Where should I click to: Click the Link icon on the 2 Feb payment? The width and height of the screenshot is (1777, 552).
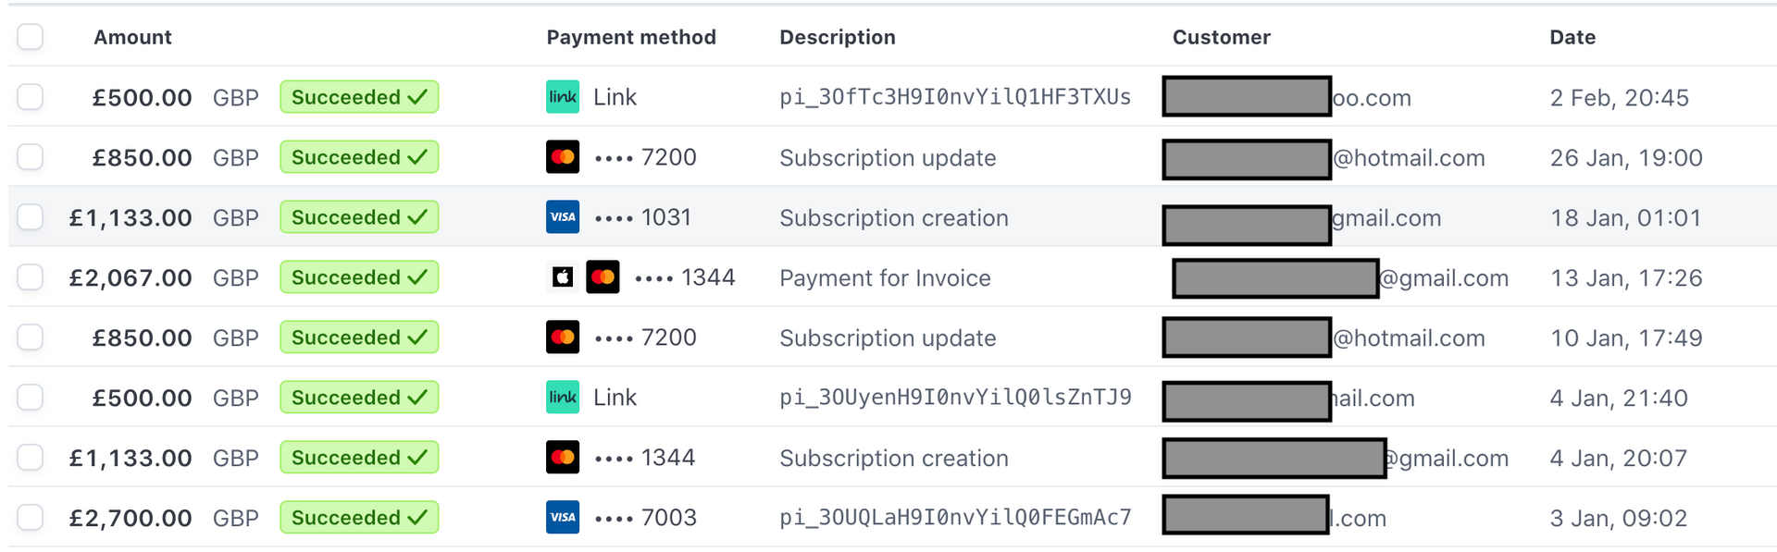pos(563,97)
